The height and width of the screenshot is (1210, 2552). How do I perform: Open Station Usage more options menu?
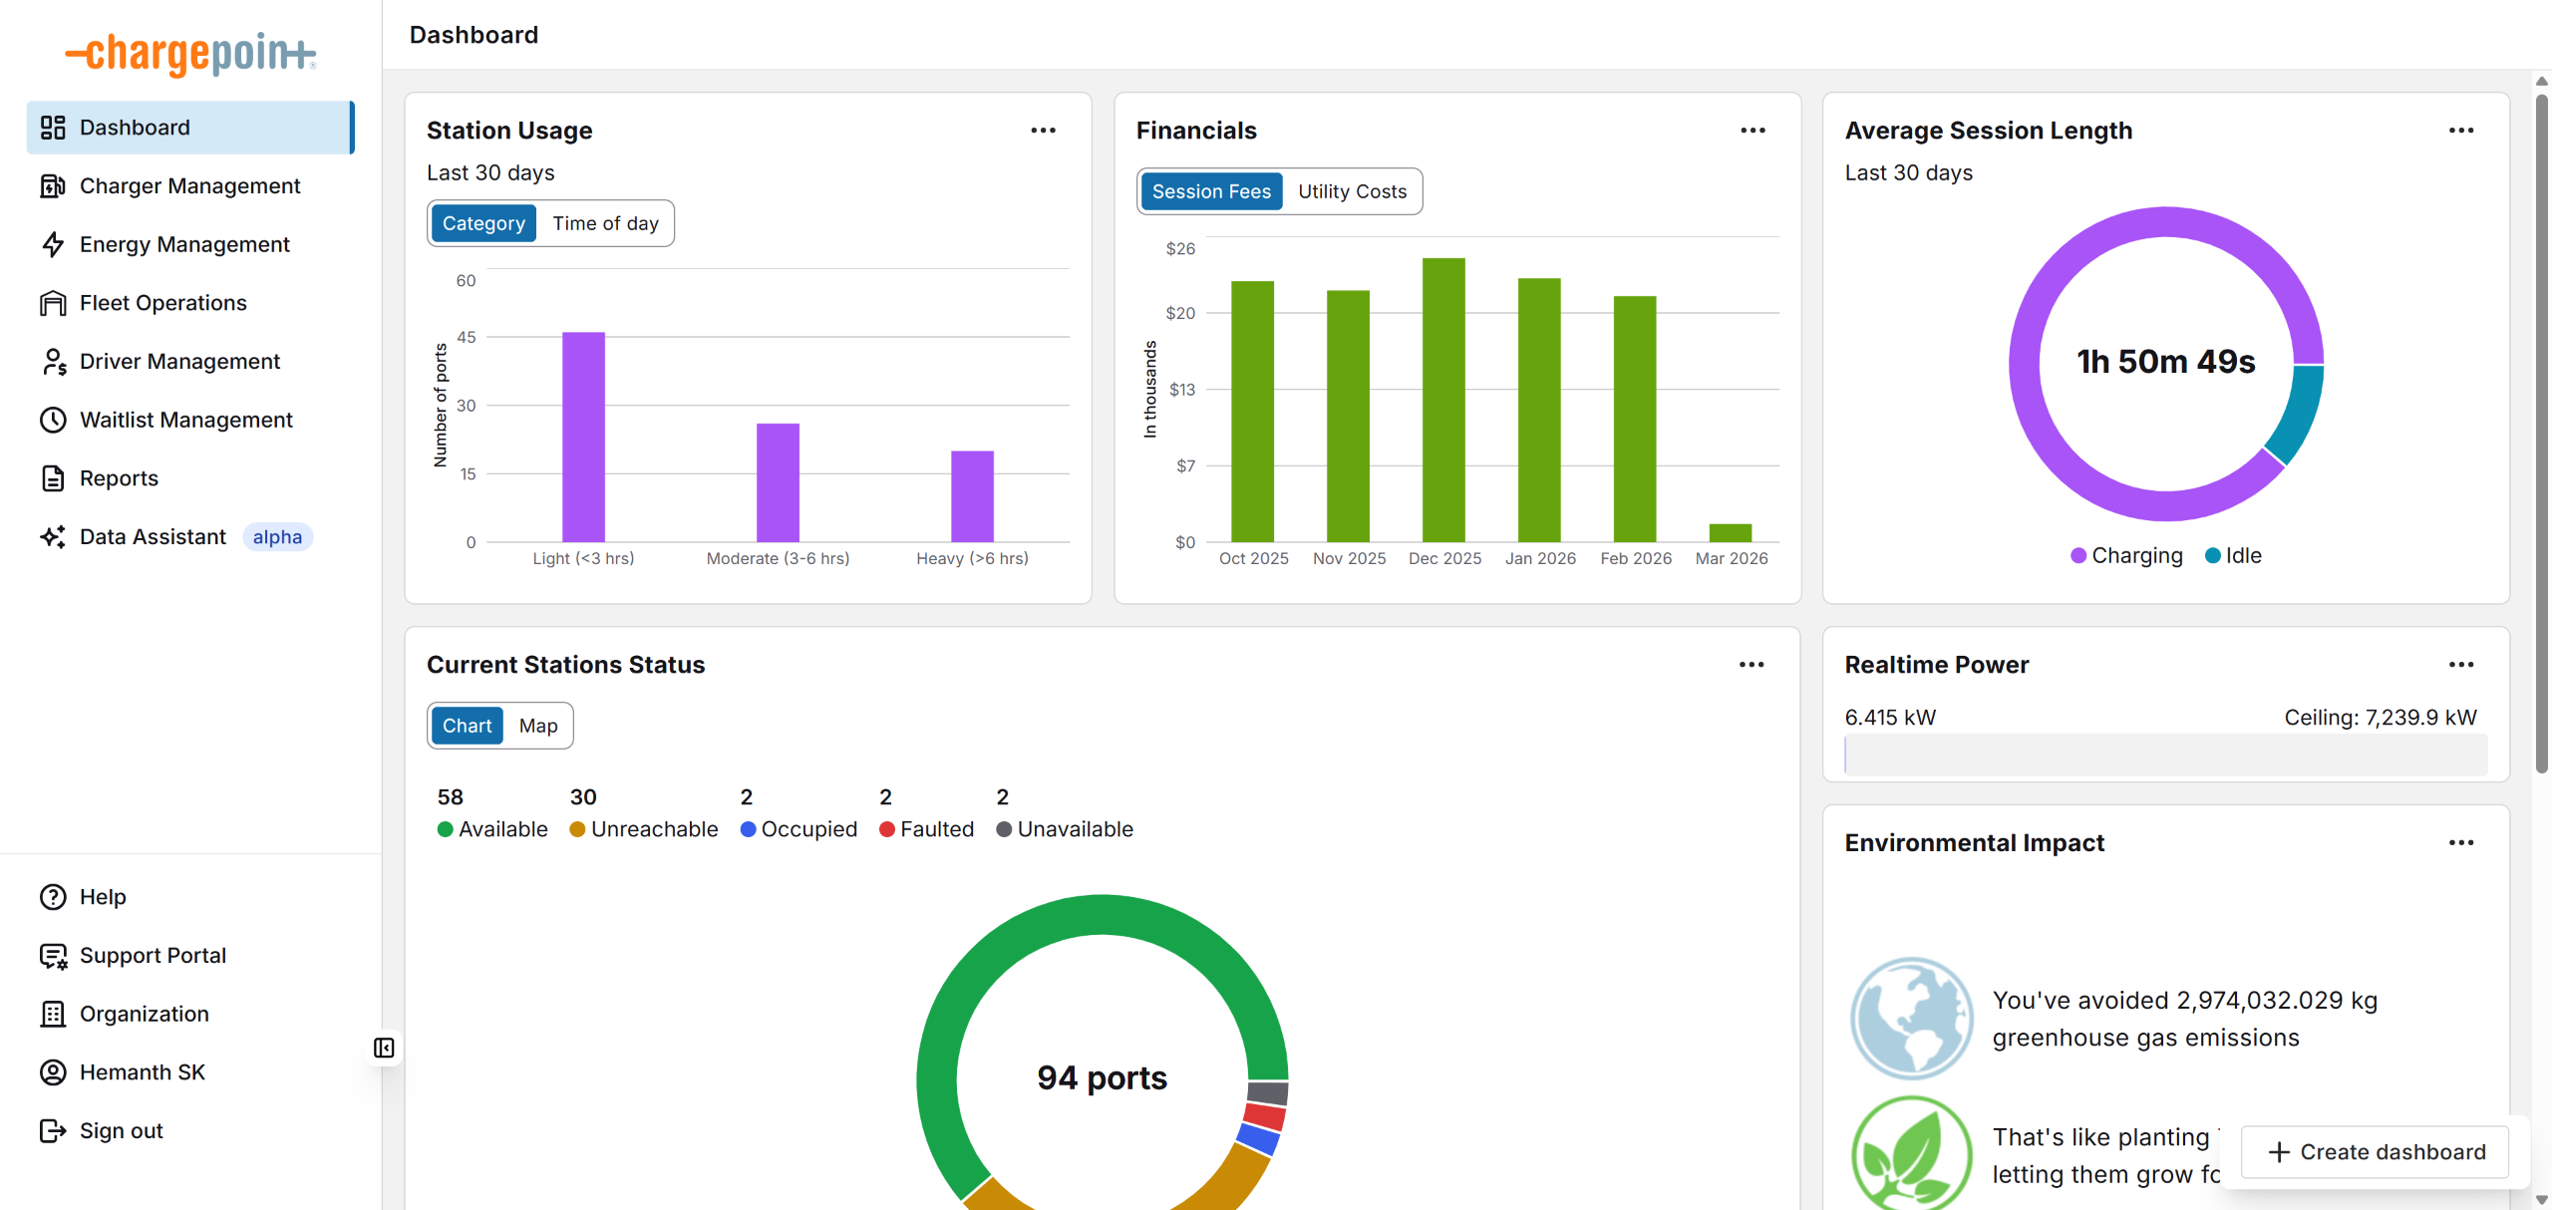coord(1043,131)
